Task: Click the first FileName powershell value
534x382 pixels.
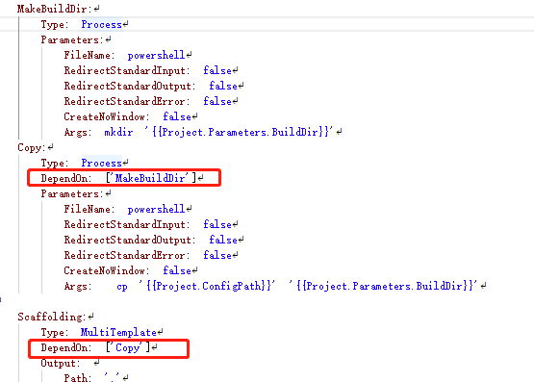Action: pos(156,55)
